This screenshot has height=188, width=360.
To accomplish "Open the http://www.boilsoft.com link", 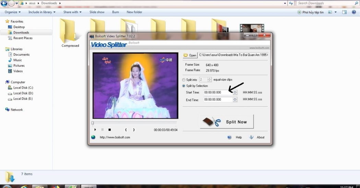I will [115, 137].
